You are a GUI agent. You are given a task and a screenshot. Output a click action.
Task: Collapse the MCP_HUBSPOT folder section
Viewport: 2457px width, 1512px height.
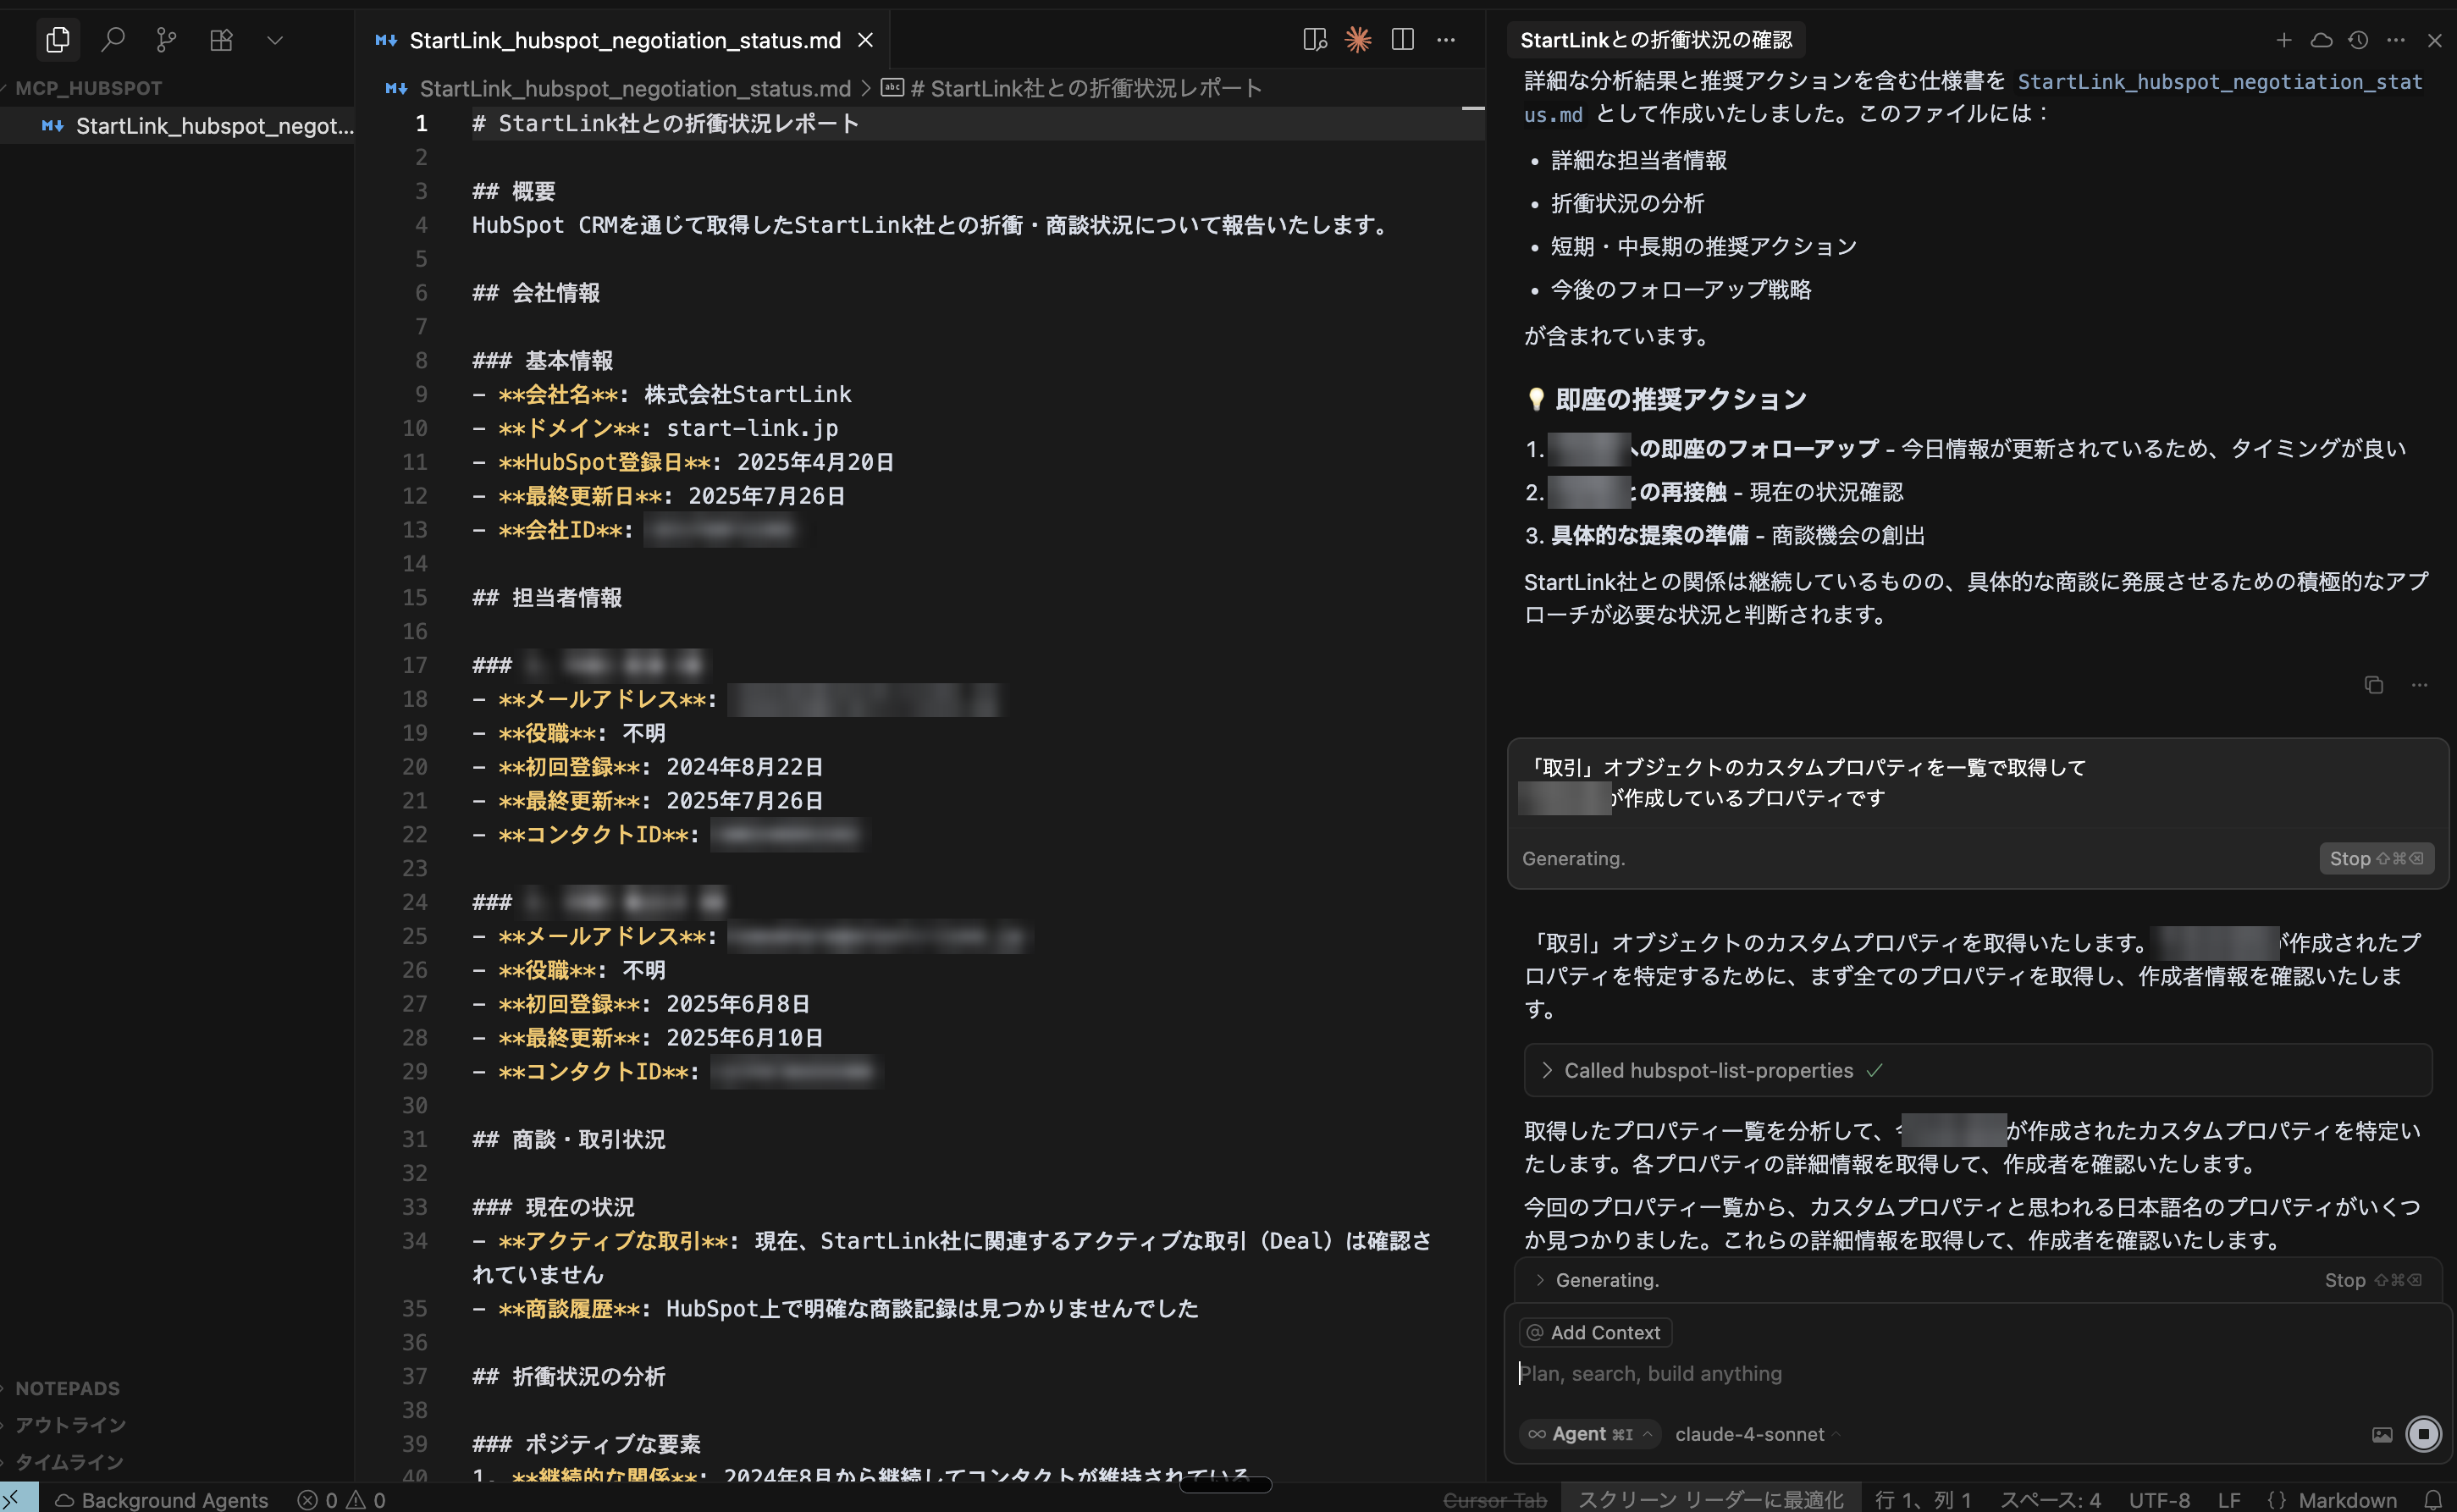coord(88,88)
